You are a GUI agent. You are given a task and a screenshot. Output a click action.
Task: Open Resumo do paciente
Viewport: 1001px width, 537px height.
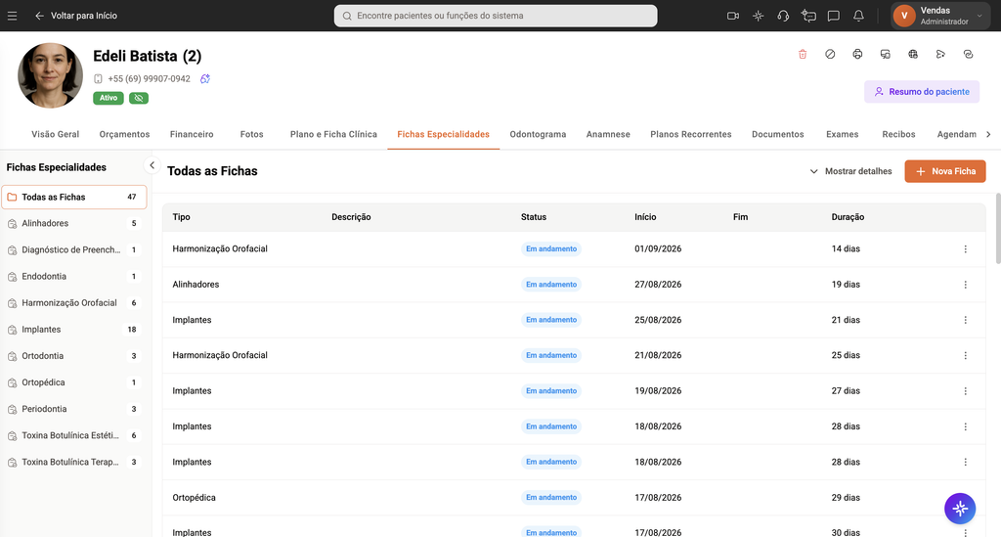tap(921, 92)
